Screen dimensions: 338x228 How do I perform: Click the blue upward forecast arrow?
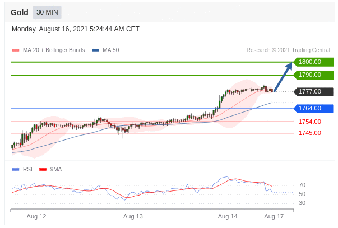[284, 75]
